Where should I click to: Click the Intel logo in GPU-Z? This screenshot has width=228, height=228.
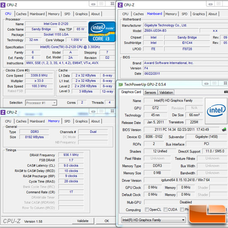[x=216, y=111]
